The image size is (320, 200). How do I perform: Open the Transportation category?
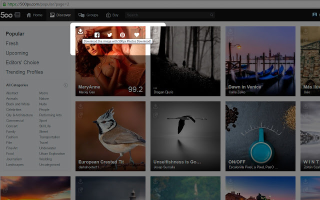[x=49, y=137]
